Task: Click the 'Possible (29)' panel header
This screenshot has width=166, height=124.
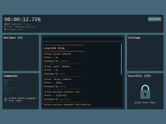Action: [139, 76]
